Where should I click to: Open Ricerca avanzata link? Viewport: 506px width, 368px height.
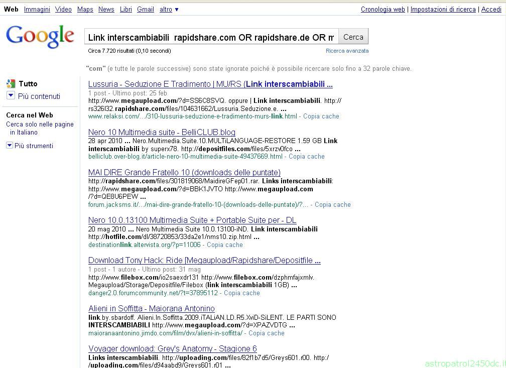347,51
